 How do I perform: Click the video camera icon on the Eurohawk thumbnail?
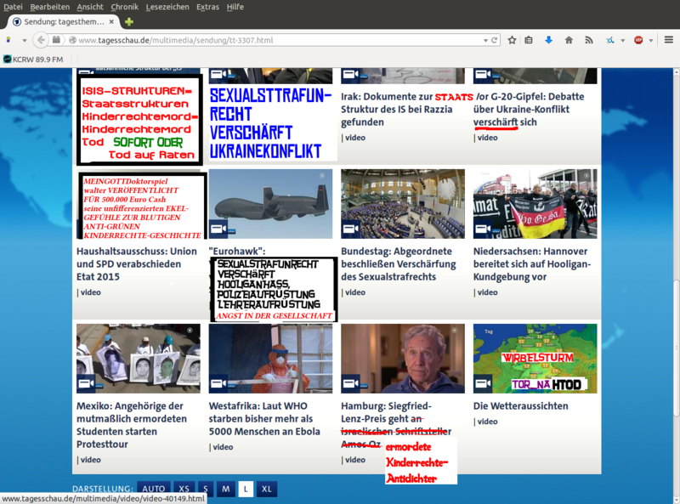coord(218,228)
